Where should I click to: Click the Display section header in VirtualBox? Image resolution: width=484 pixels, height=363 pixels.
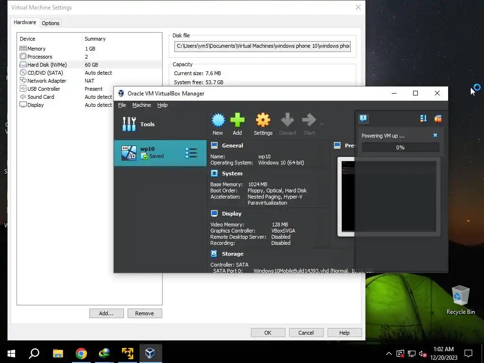(x=232, y=214)
